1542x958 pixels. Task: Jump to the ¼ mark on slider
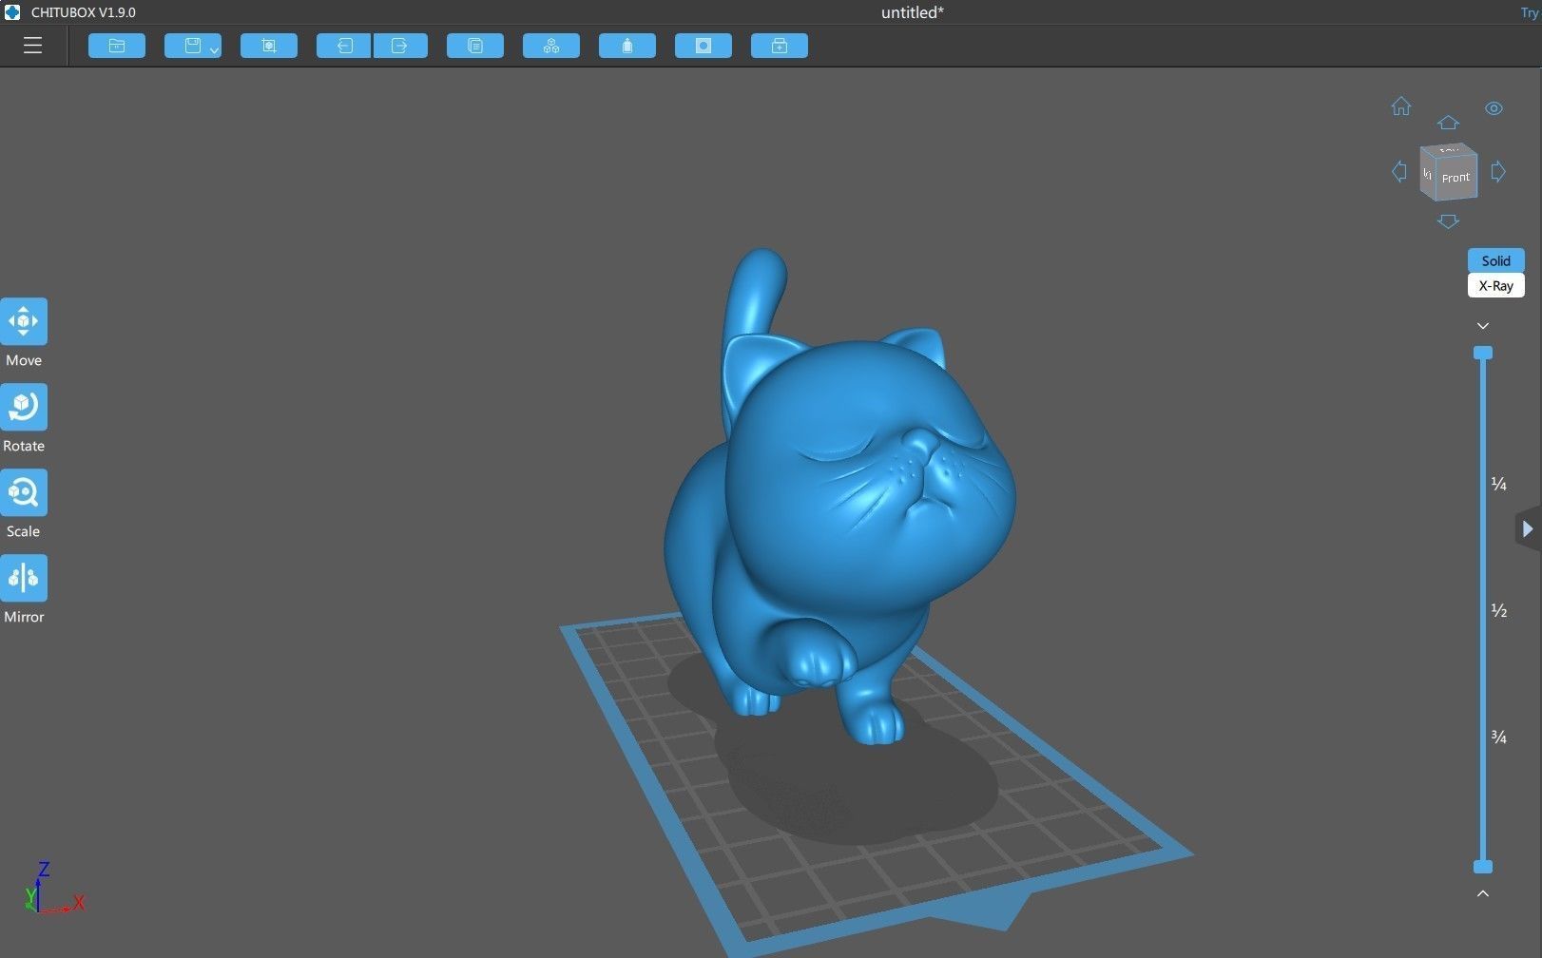pyautogui.click(x=1498, y=485)
